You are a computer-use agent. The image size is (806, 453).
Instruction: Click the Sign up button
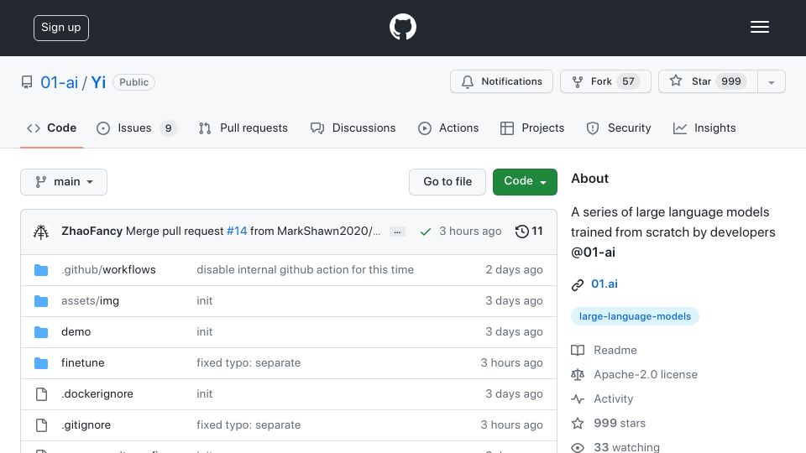click(61, 28)
